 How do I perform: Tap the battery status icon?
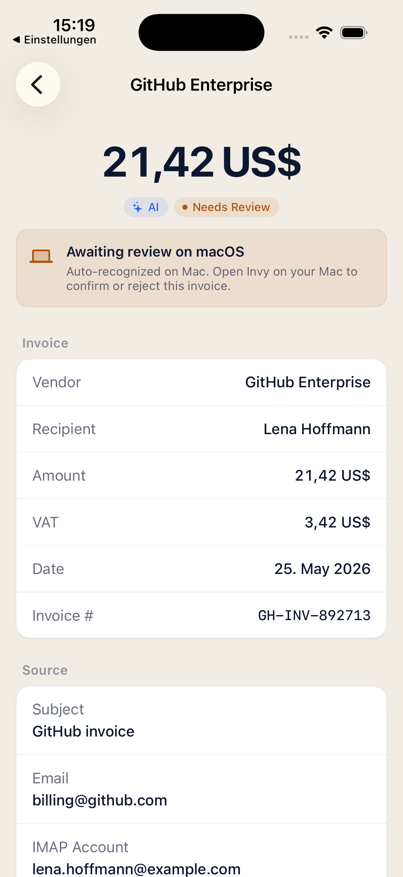point(354,33)
